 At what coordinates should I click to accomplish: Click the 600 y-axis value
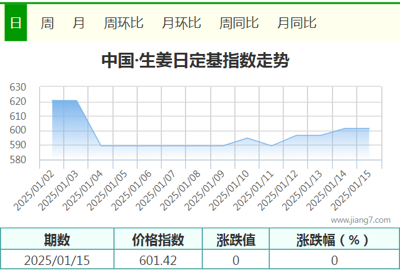tap(18, 130)
